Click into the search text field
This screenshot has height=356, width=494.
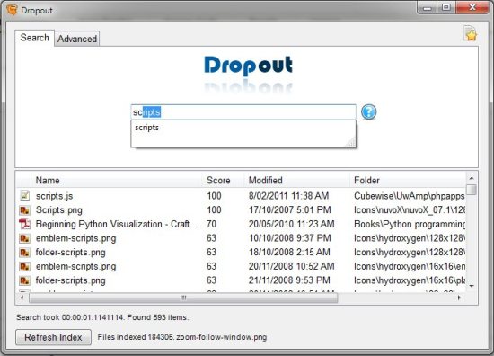tap(243, 112)
